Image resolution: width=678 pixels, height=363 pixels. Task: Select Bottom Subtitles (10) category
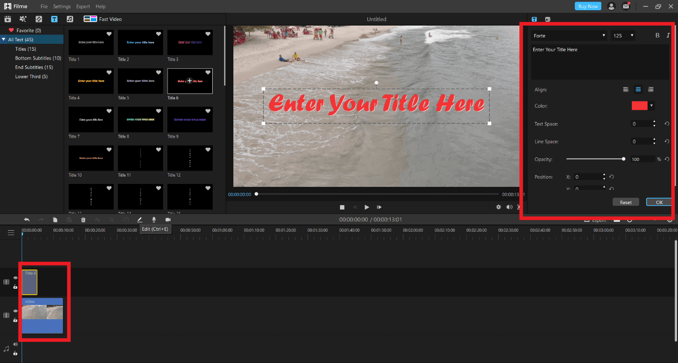coord(38,58)
